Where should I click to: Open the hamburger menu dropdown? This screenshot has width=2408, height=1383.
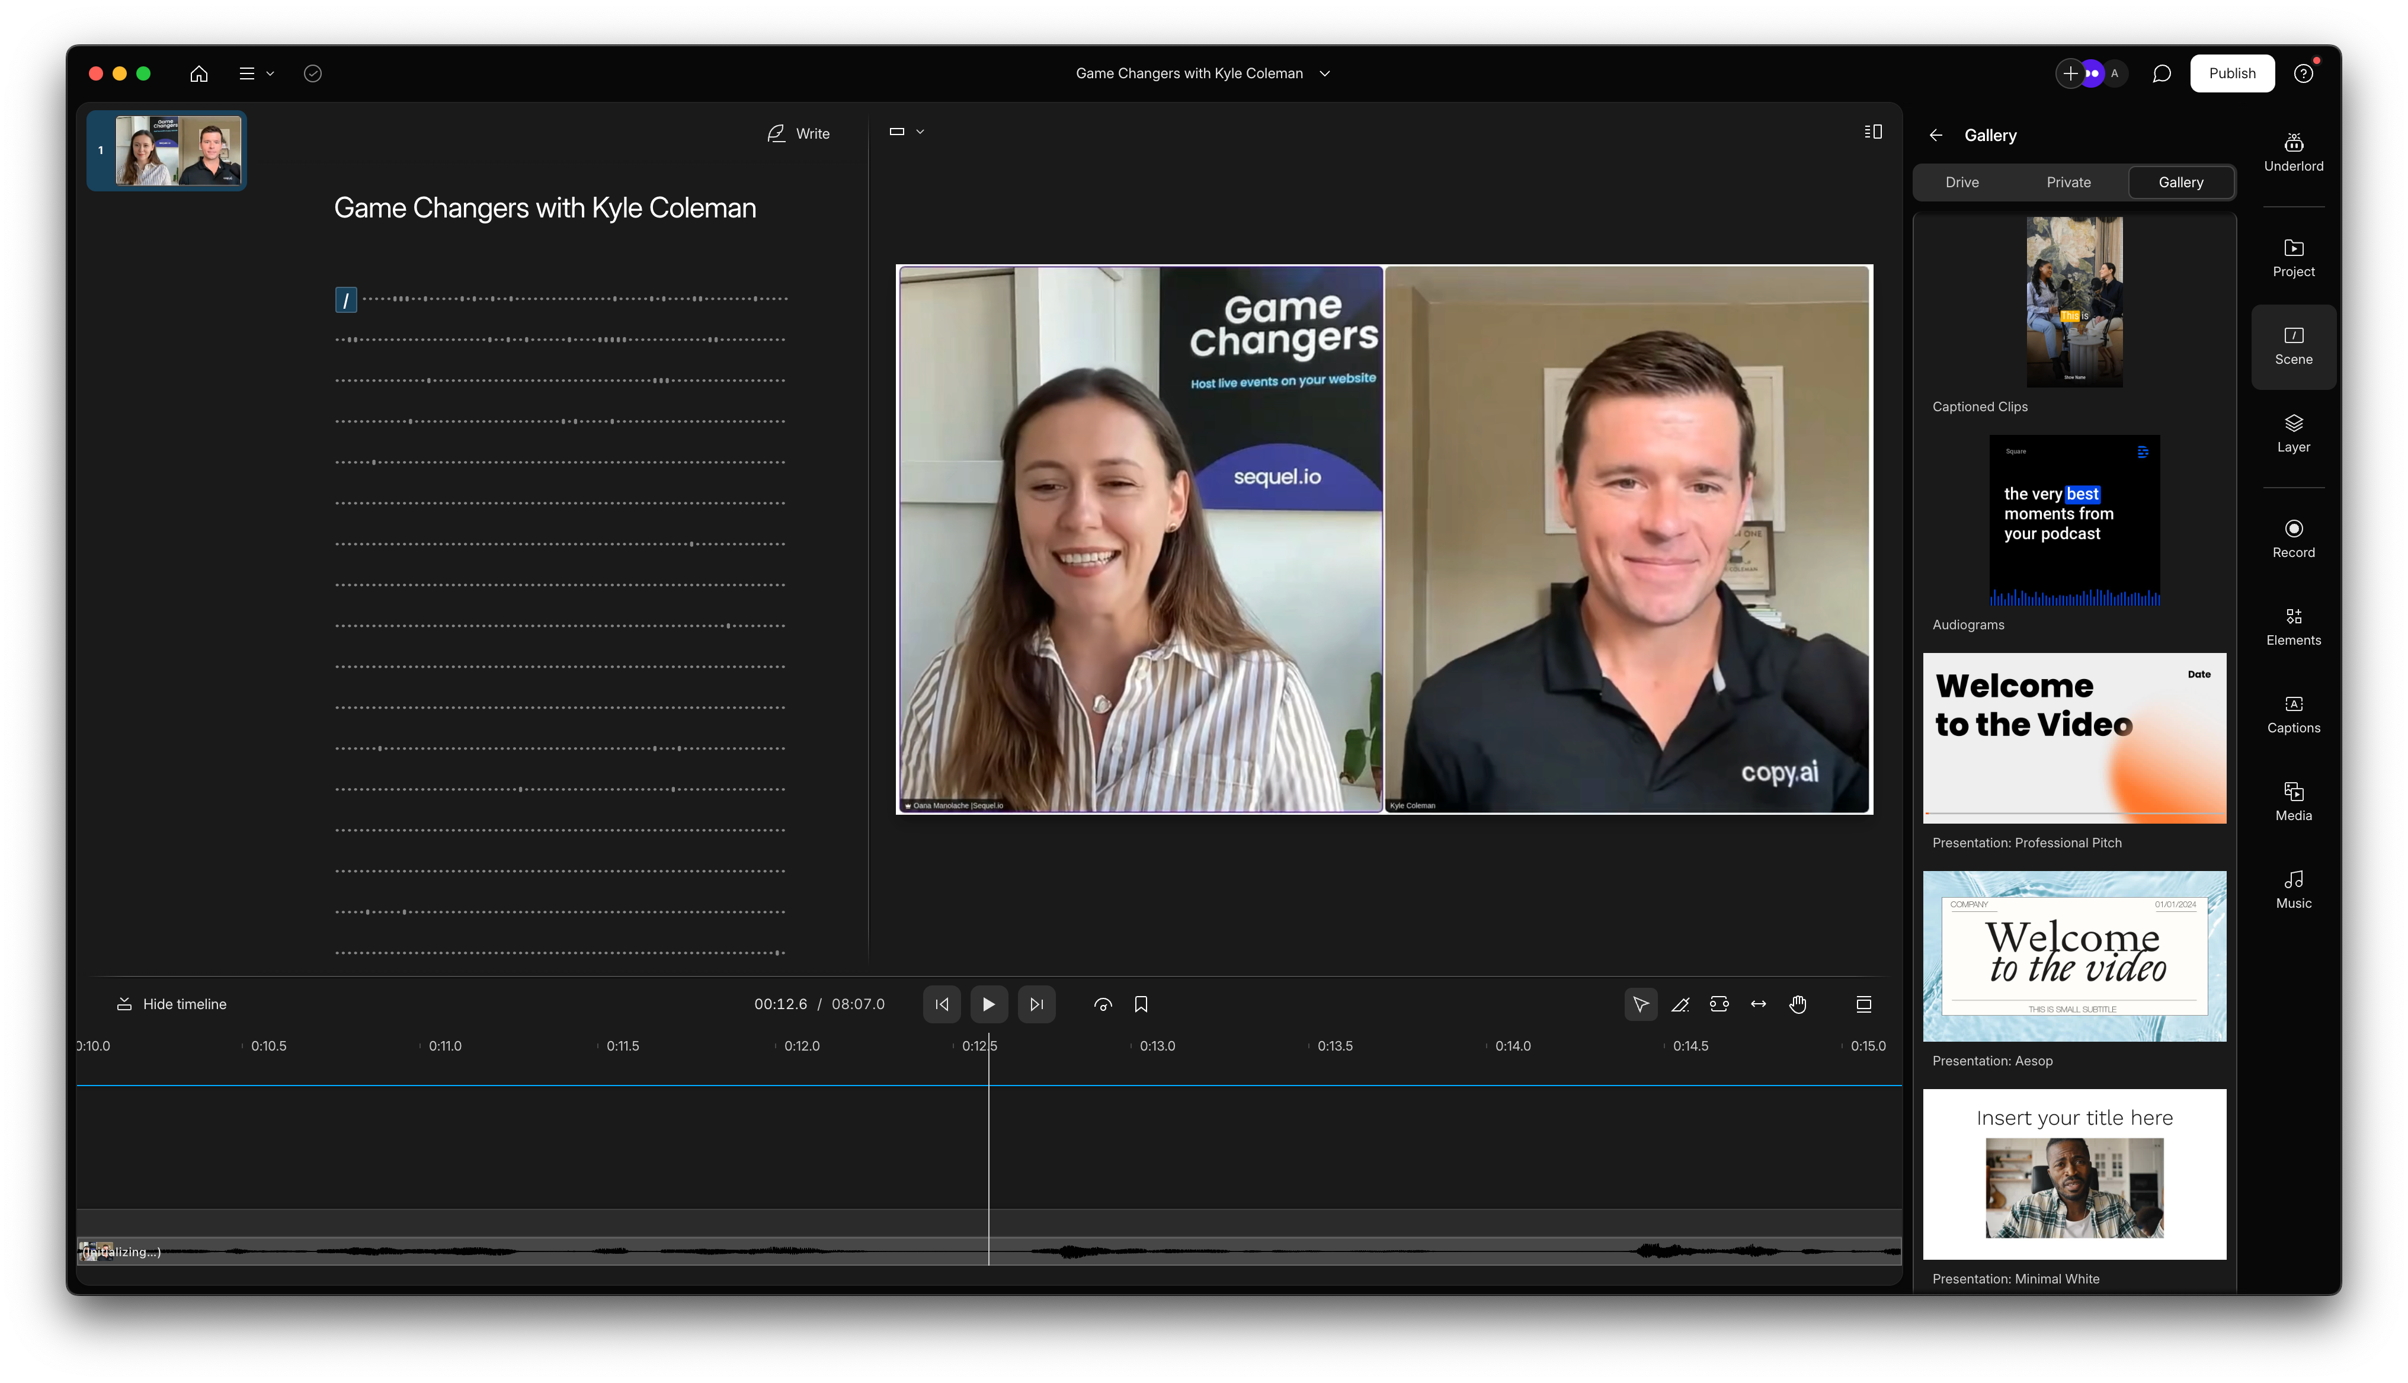[x=257, y=73]
